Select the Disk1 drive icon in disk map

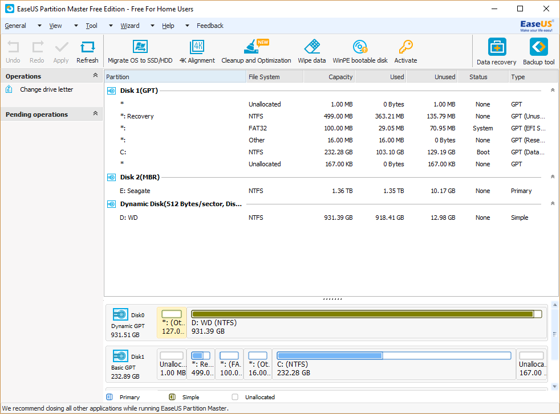(120, 356)
